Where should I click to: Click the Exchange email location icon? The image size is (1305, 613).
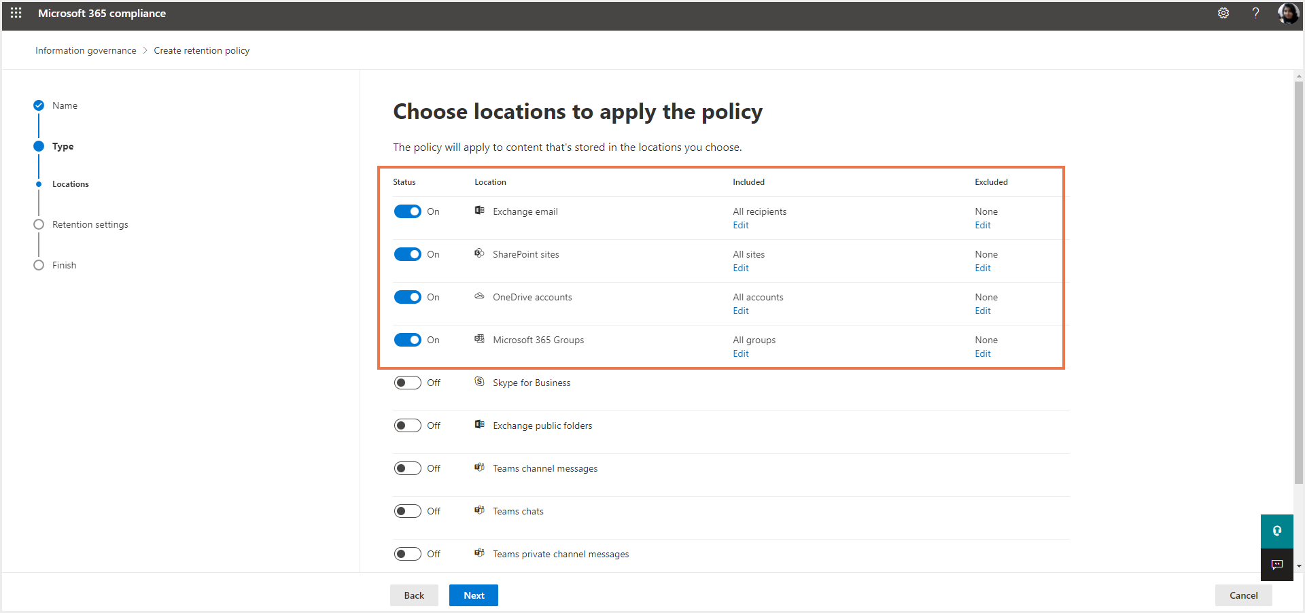480,211
